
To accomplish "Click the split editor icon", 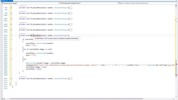I will tap(176, 6).
